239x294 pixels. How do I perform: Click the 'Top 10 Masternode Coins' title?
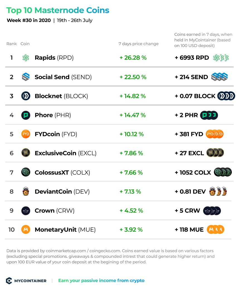coord(58,10)
